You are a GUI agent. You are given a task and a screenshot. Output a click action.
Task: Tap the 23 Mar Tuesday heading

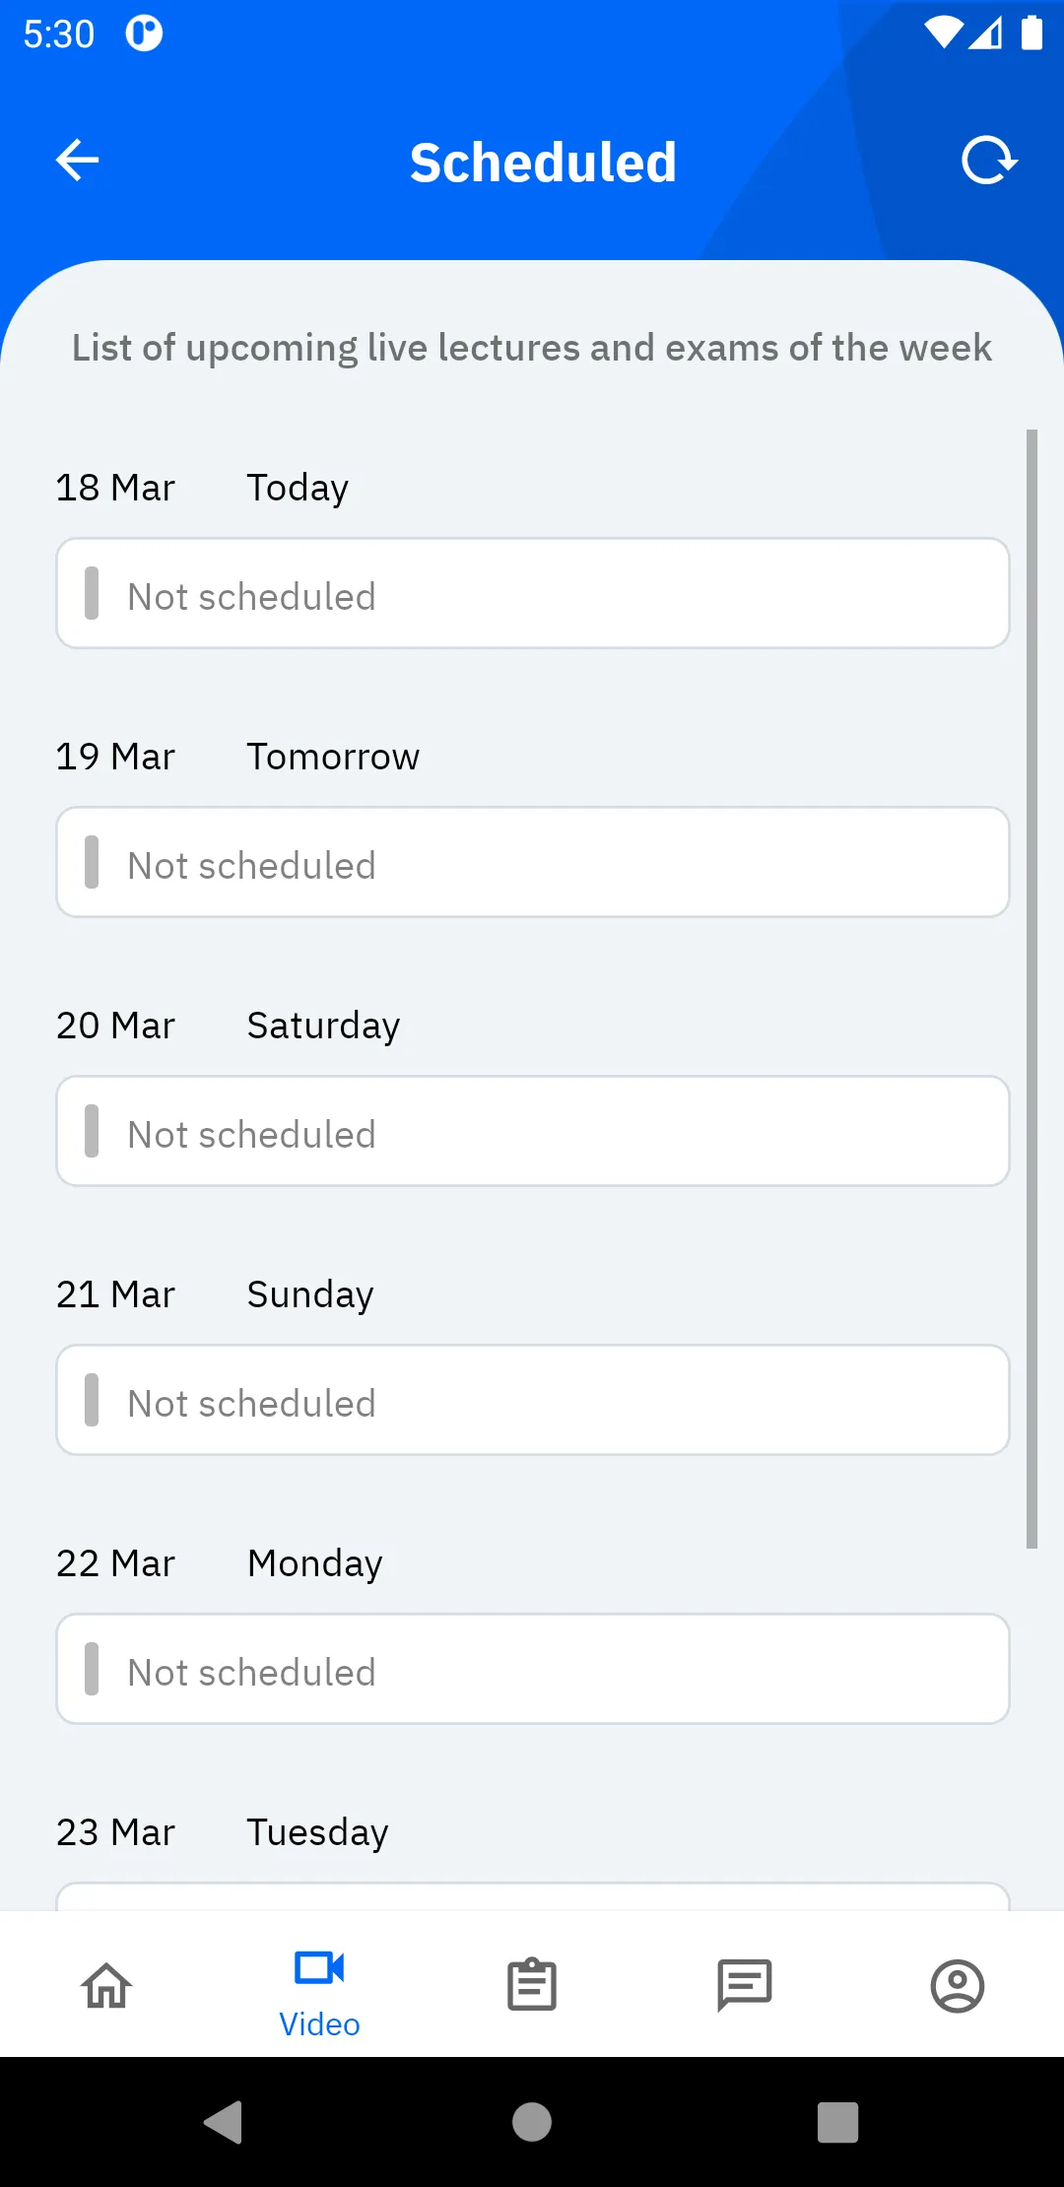[222, 1832]
